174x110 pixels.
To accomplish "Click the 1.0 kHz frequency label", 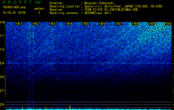I will pos(2,50).
